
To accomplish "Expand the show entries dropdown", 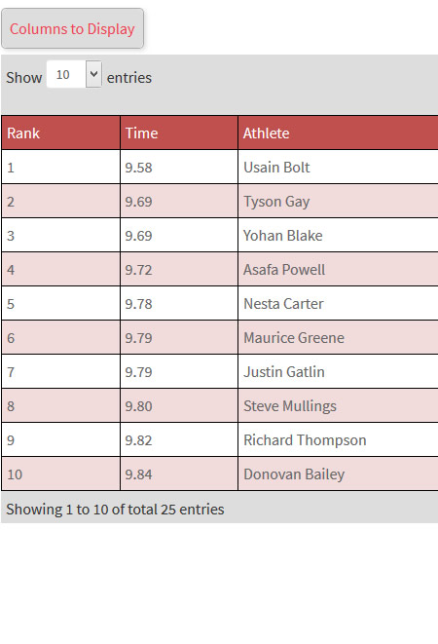I will point(74,74).
